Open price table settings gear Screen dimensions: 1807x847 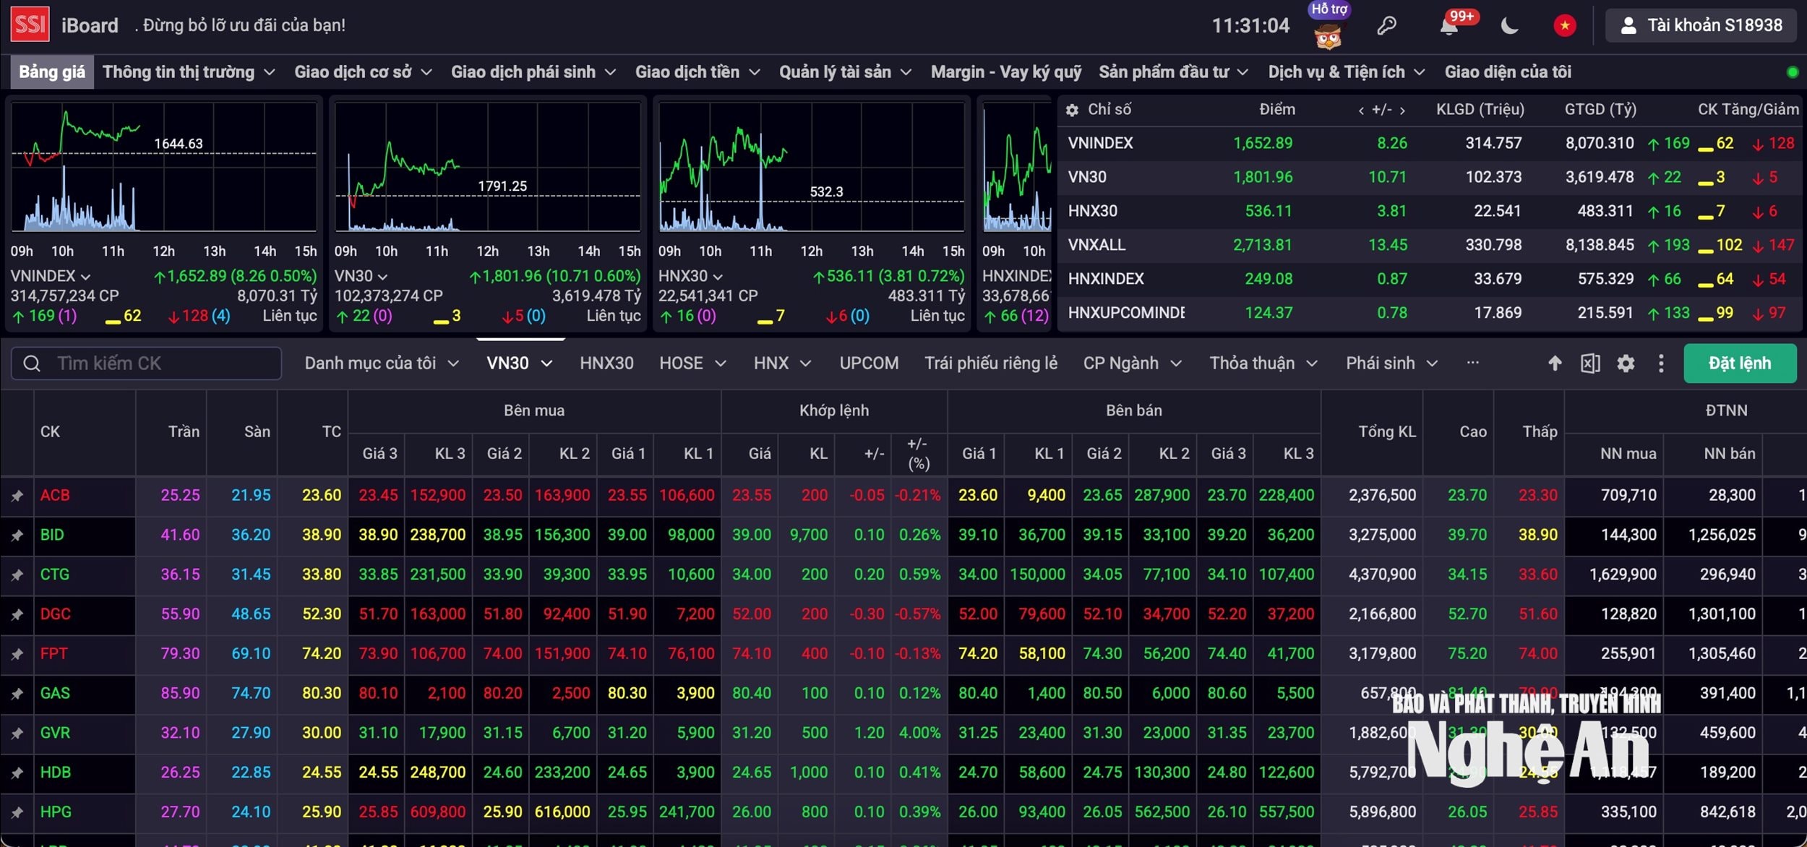[x=1626, y=363]
